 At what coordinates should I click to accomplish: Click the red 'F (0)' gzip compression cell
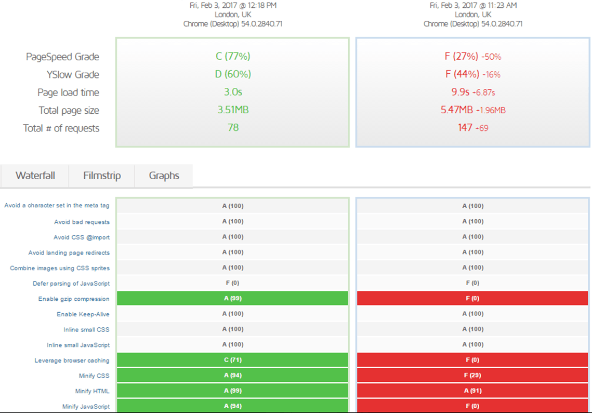point(472,298)
